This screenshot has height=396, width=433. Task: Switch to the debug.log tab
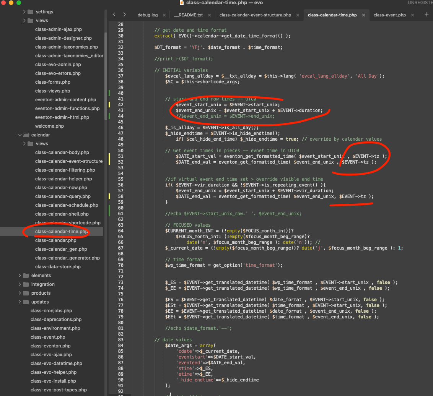[148, 15]
